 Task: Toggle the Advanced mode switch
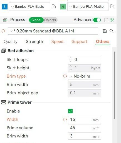pyautogui.click(x=97, y=20)
